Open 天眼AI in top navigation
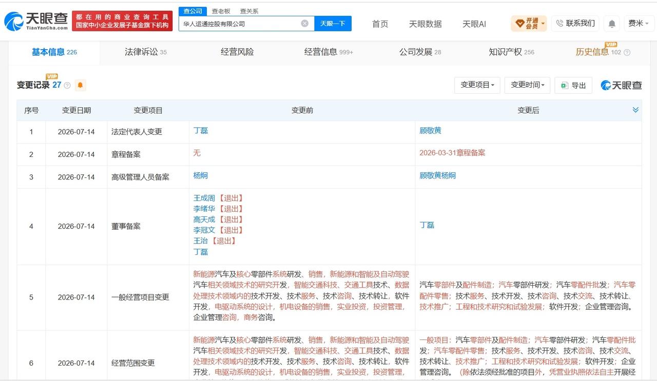The height and width of the screenshot is (381, 657). tap(474, 24)
